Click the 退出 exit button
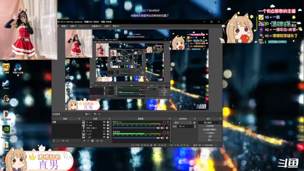This screenshot has height=171, width=304. 210,140
